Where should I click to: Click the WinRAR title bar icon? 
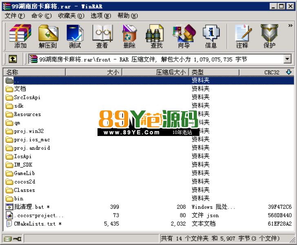coord(7,6)
